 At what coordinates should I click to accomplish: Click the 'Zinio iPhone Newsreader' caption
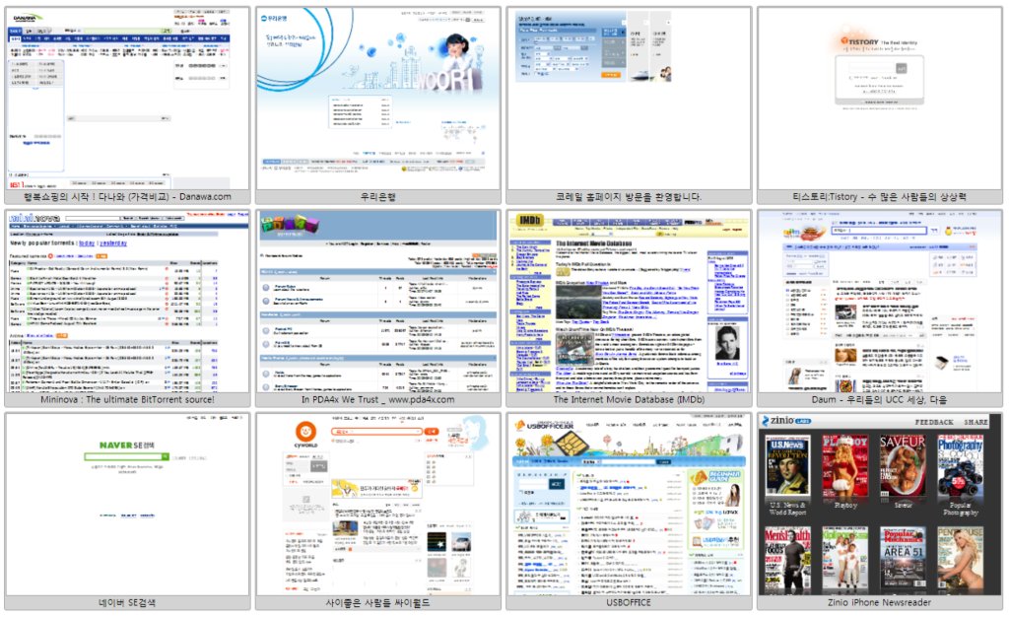879,603
